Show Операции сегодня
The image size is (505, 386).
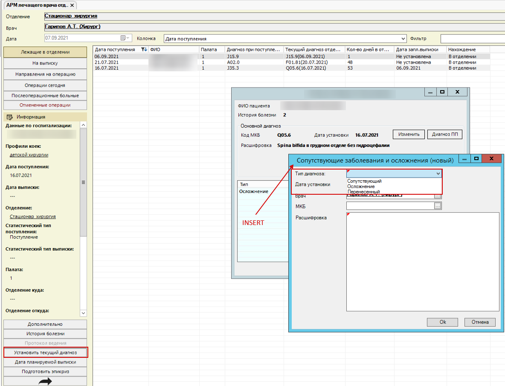click(45, 85)
